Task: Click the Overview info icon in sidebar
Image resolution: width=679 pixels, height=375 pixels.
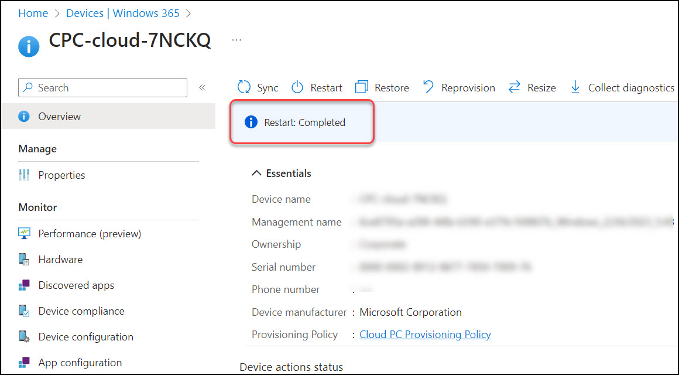Action: pyautogui.click(x=24, y=116)
